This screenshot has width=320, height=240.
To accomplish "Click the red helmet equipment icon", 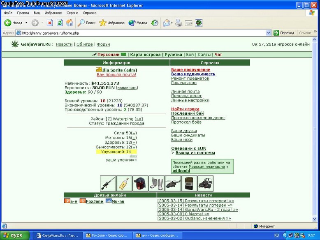I will pyautogui.click(x=140, y=184).
